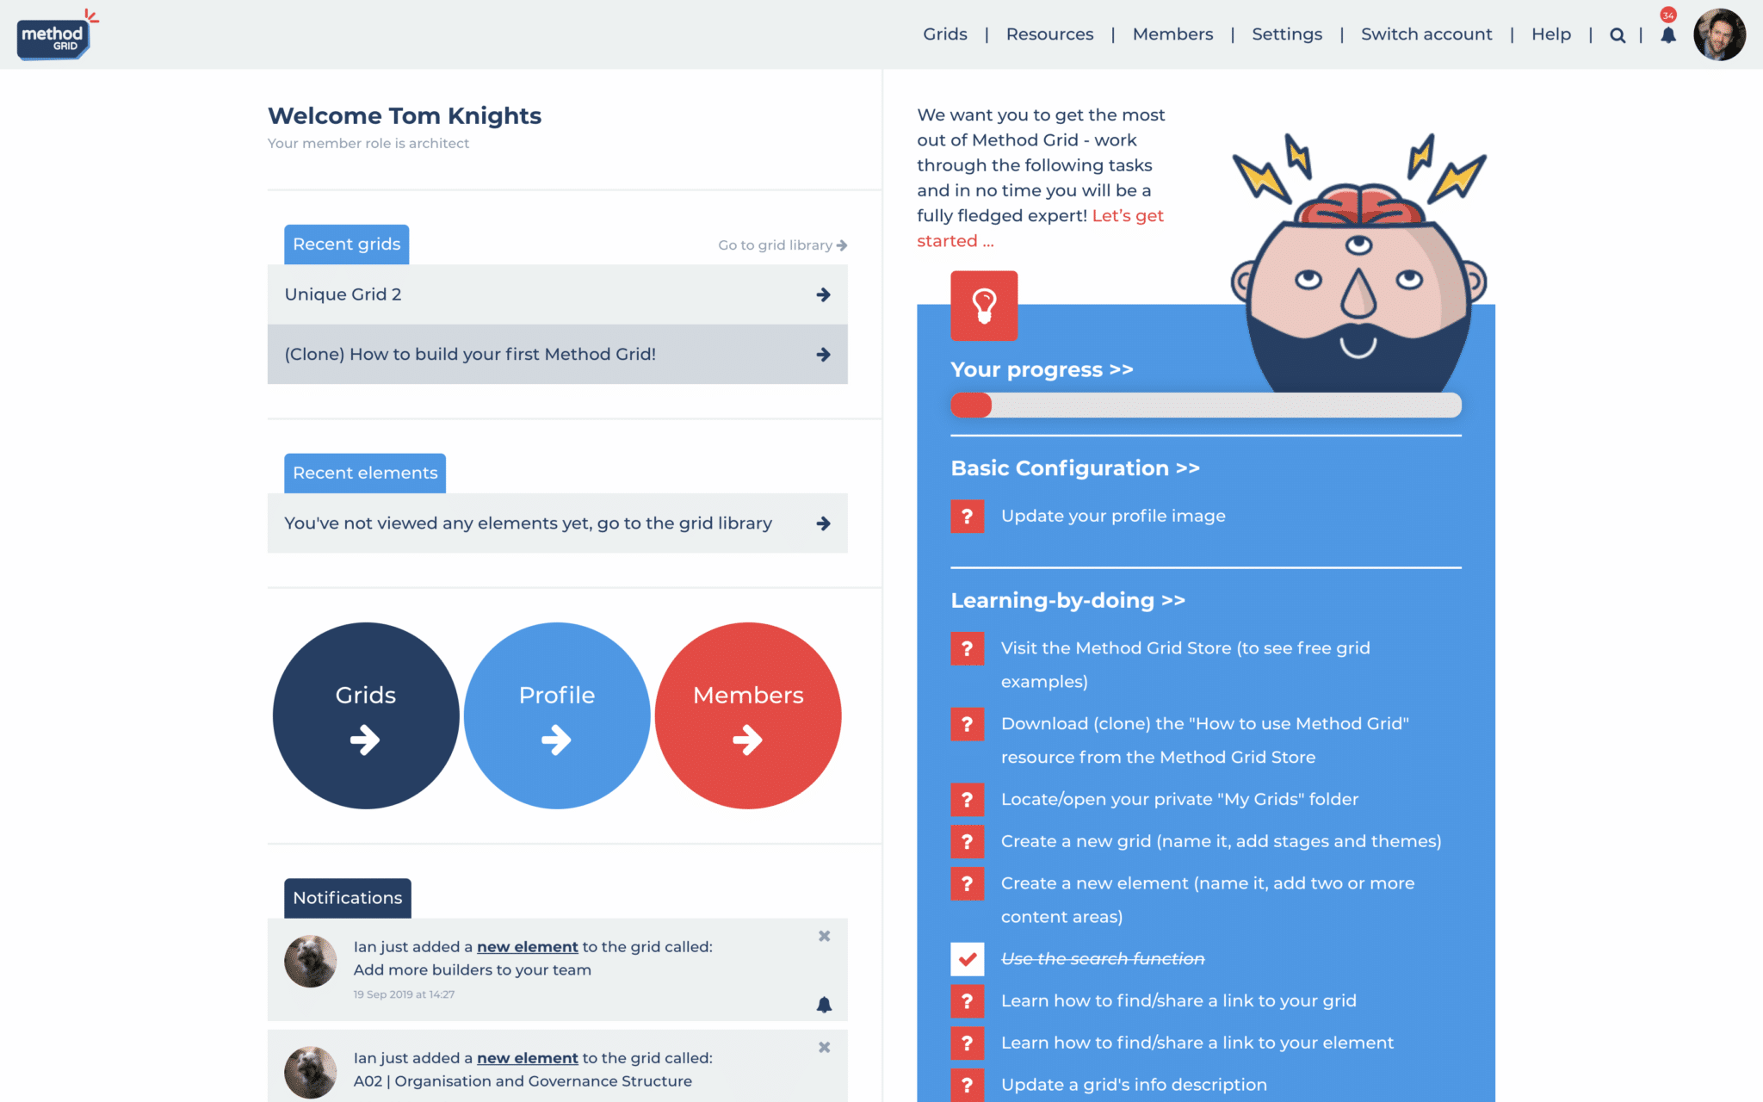
Task: Open (Clone) How to build your first Method Grid!
Action: pos(557,354)
